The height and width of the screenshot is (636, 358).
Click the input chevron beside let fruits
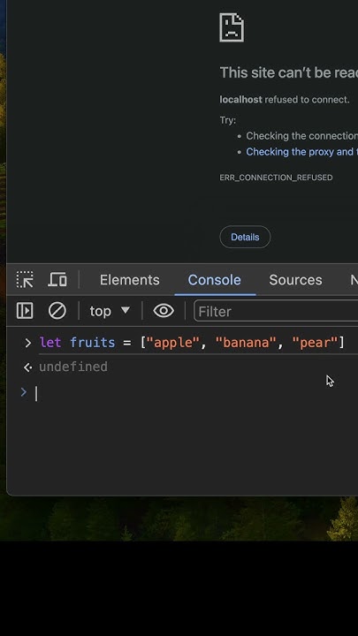(27, 343)
